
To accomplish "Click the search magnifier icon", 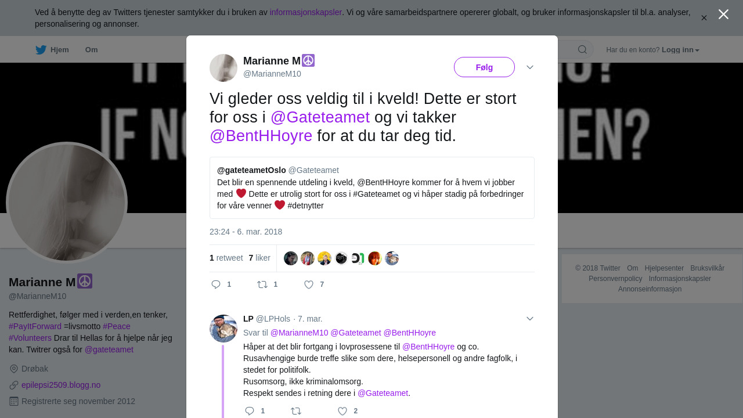I will click(582, 50).
